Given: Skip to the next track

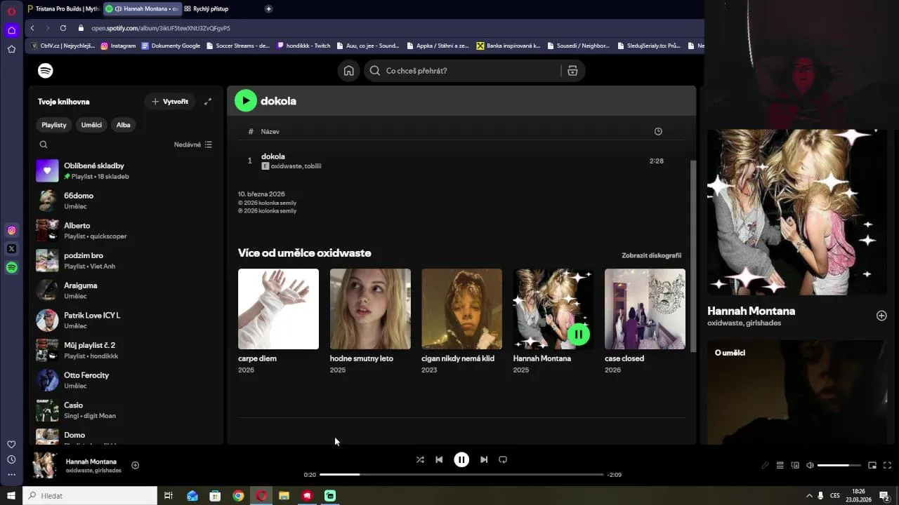Looking at the screenshot, I should pos(484,460).
